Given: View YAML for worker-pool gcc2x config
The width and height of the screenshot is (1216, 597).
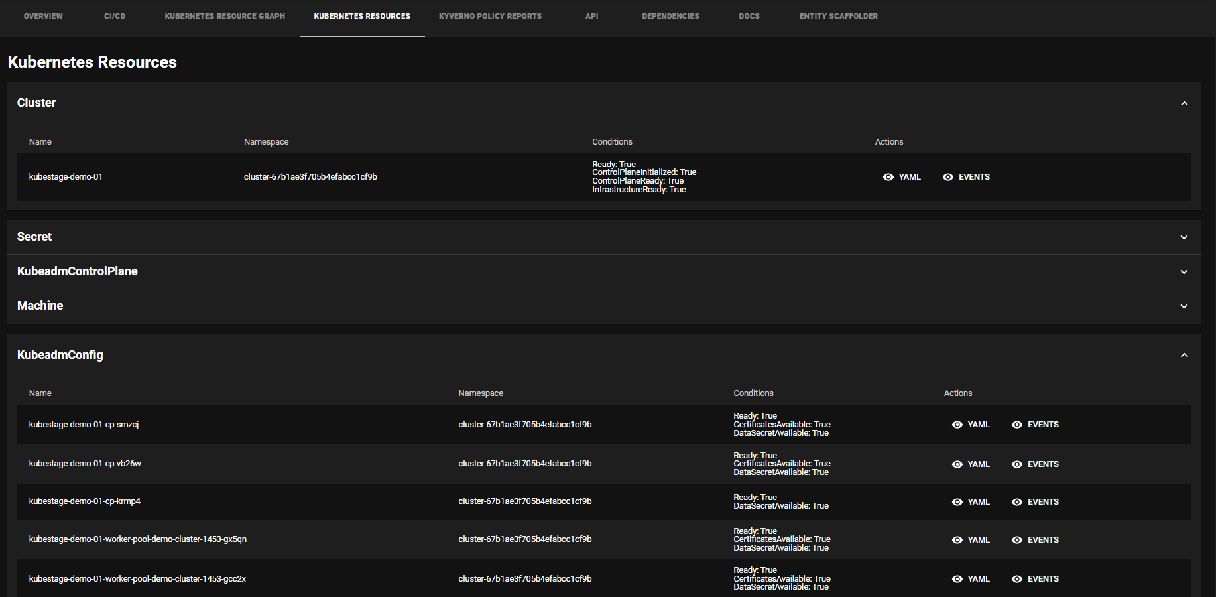Looking at the screenshot, I should (x=971, y=579).
